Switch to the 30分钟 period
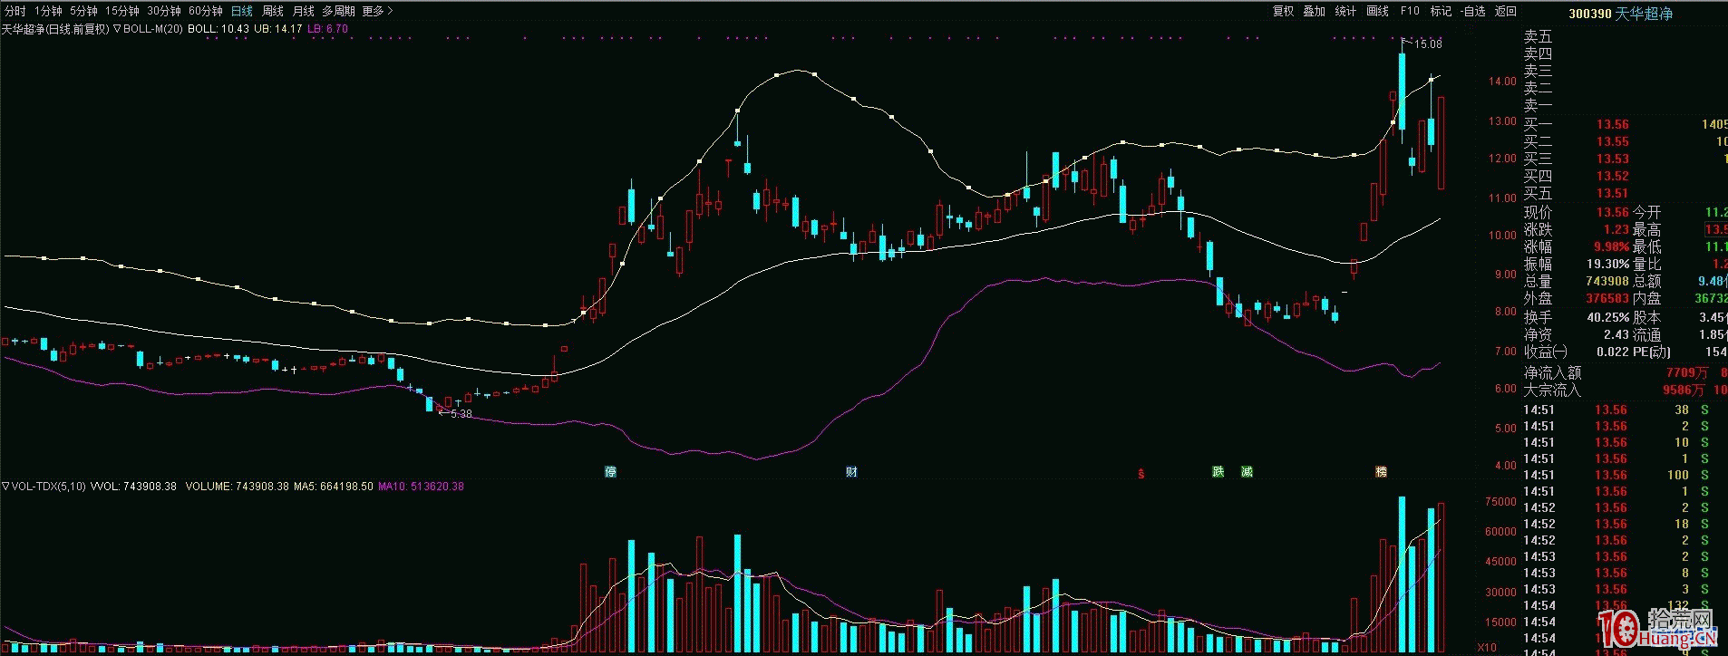1728x656 pixels. point(164,11)
